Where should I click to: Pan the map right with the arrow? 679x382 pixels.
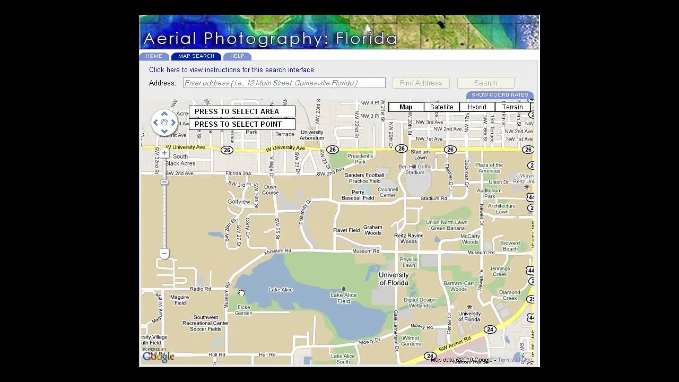[x=173, y=123]
